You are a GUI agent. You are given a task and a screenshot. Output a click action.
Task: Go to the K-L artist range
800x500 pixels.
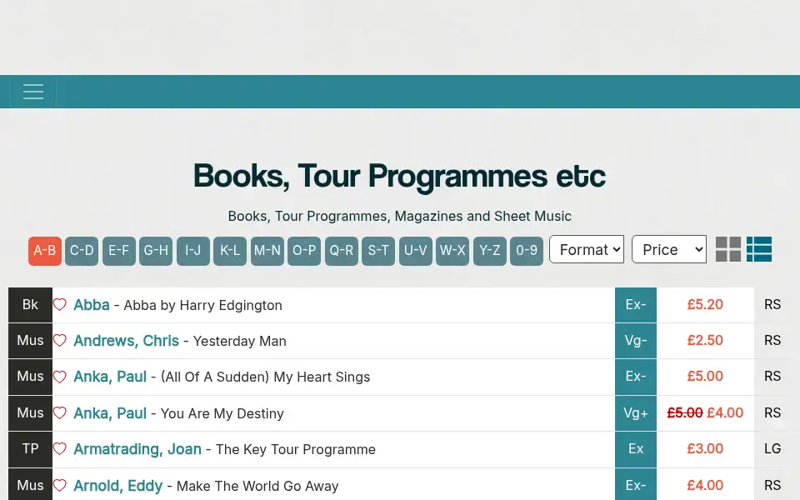[x=230, y=251]
